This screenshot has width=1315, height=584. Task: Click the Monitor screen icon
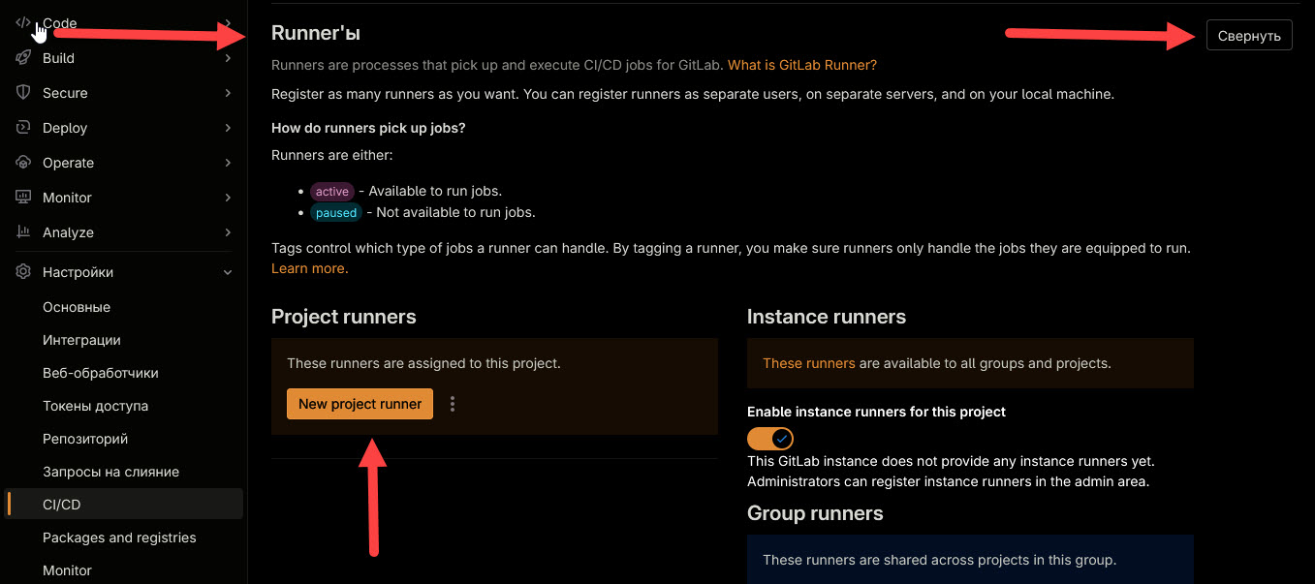23,198
